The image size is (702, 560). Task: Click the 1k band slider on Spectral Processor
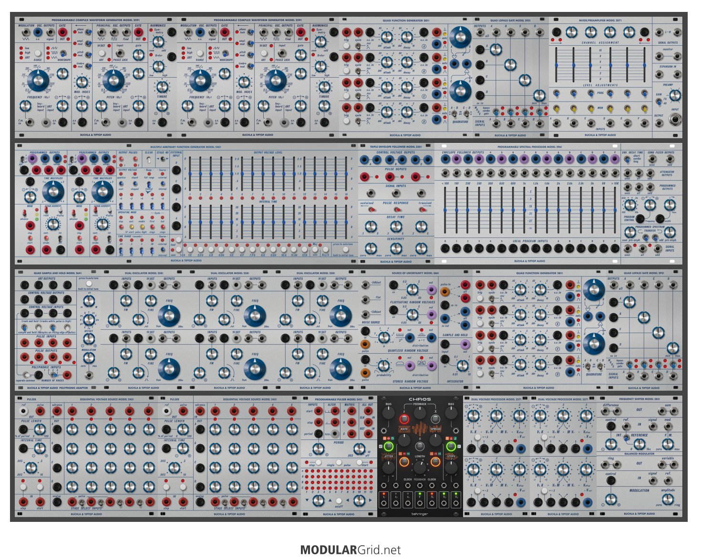click(525, 210)
